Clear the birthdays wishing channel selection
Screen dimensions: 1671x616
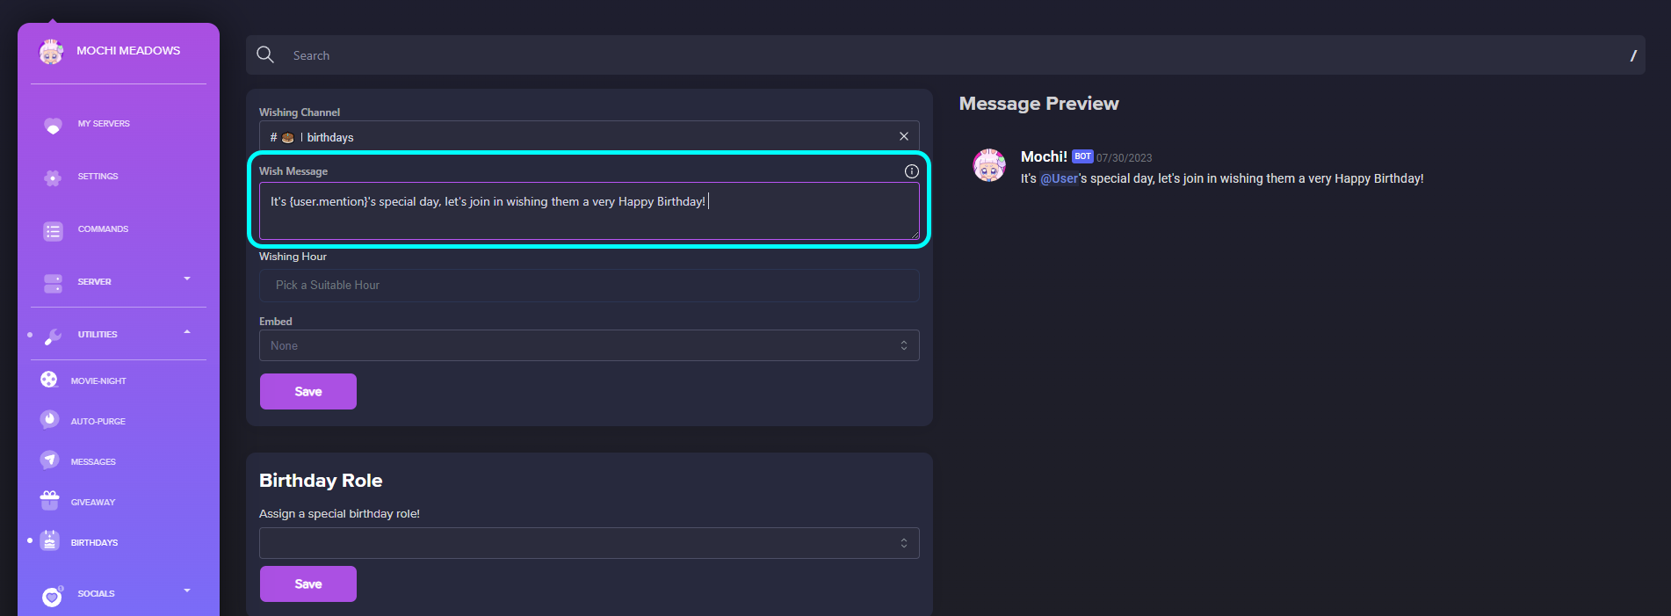point(903,136)
